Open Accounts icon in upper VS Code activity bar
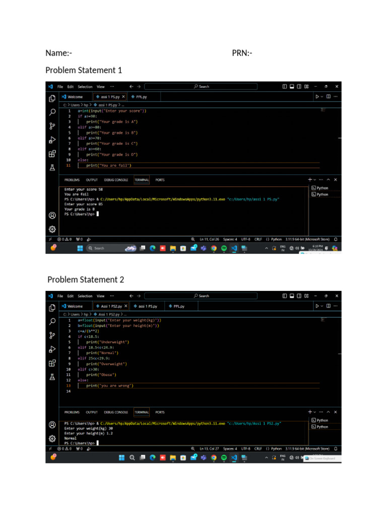The width and height of the screenshot is (387, 517). 52,215
